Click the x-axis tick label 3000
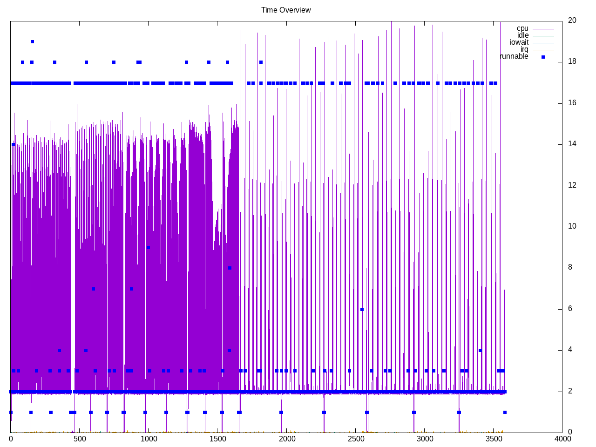The height and width of the screenshot is (447, 596). click(425, 439)
